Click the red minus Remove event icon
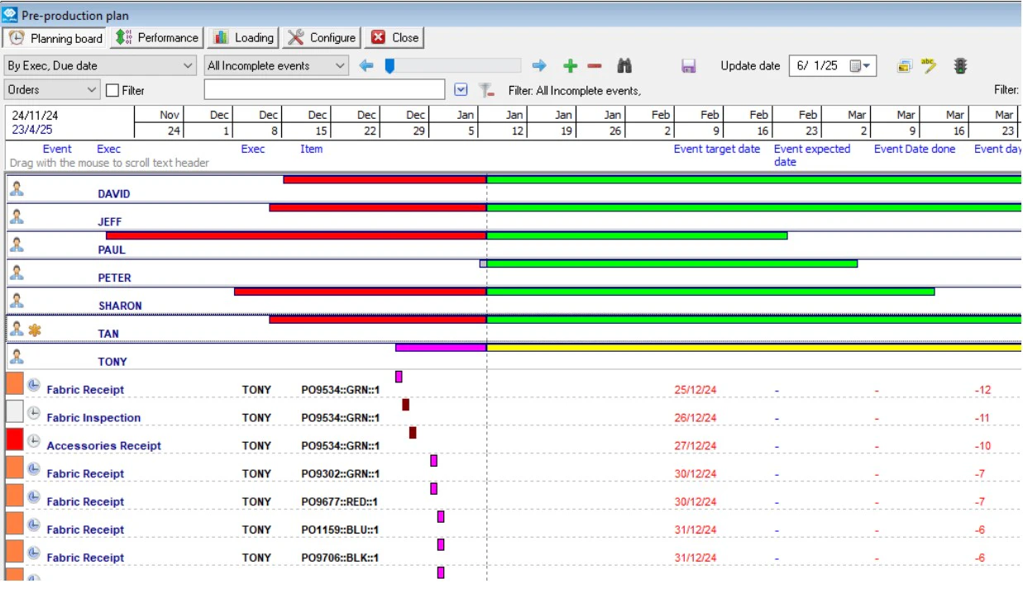This screenshot has width=1023, height=593. click(595, 66)
